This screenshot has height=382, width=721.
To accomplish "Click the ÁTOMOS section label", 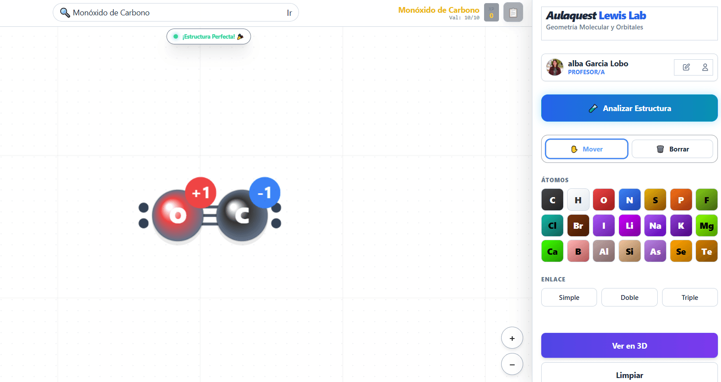I will coord(555,180).
